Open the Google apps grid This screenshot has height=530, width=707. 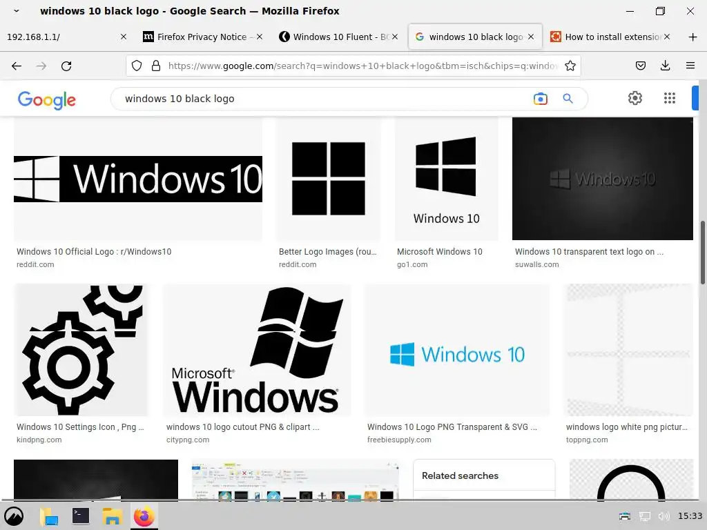[670, 98]
